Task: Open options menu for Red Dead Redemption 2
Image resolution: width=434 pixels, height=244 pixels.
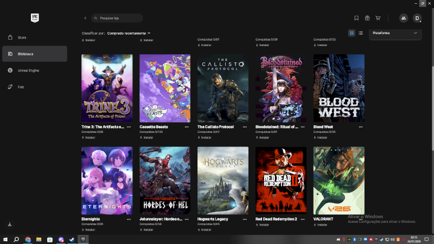Action: (x=303, y=219)
